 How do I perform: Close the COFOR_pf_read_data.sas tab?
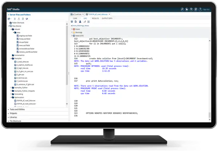click(x=109, y=14)
